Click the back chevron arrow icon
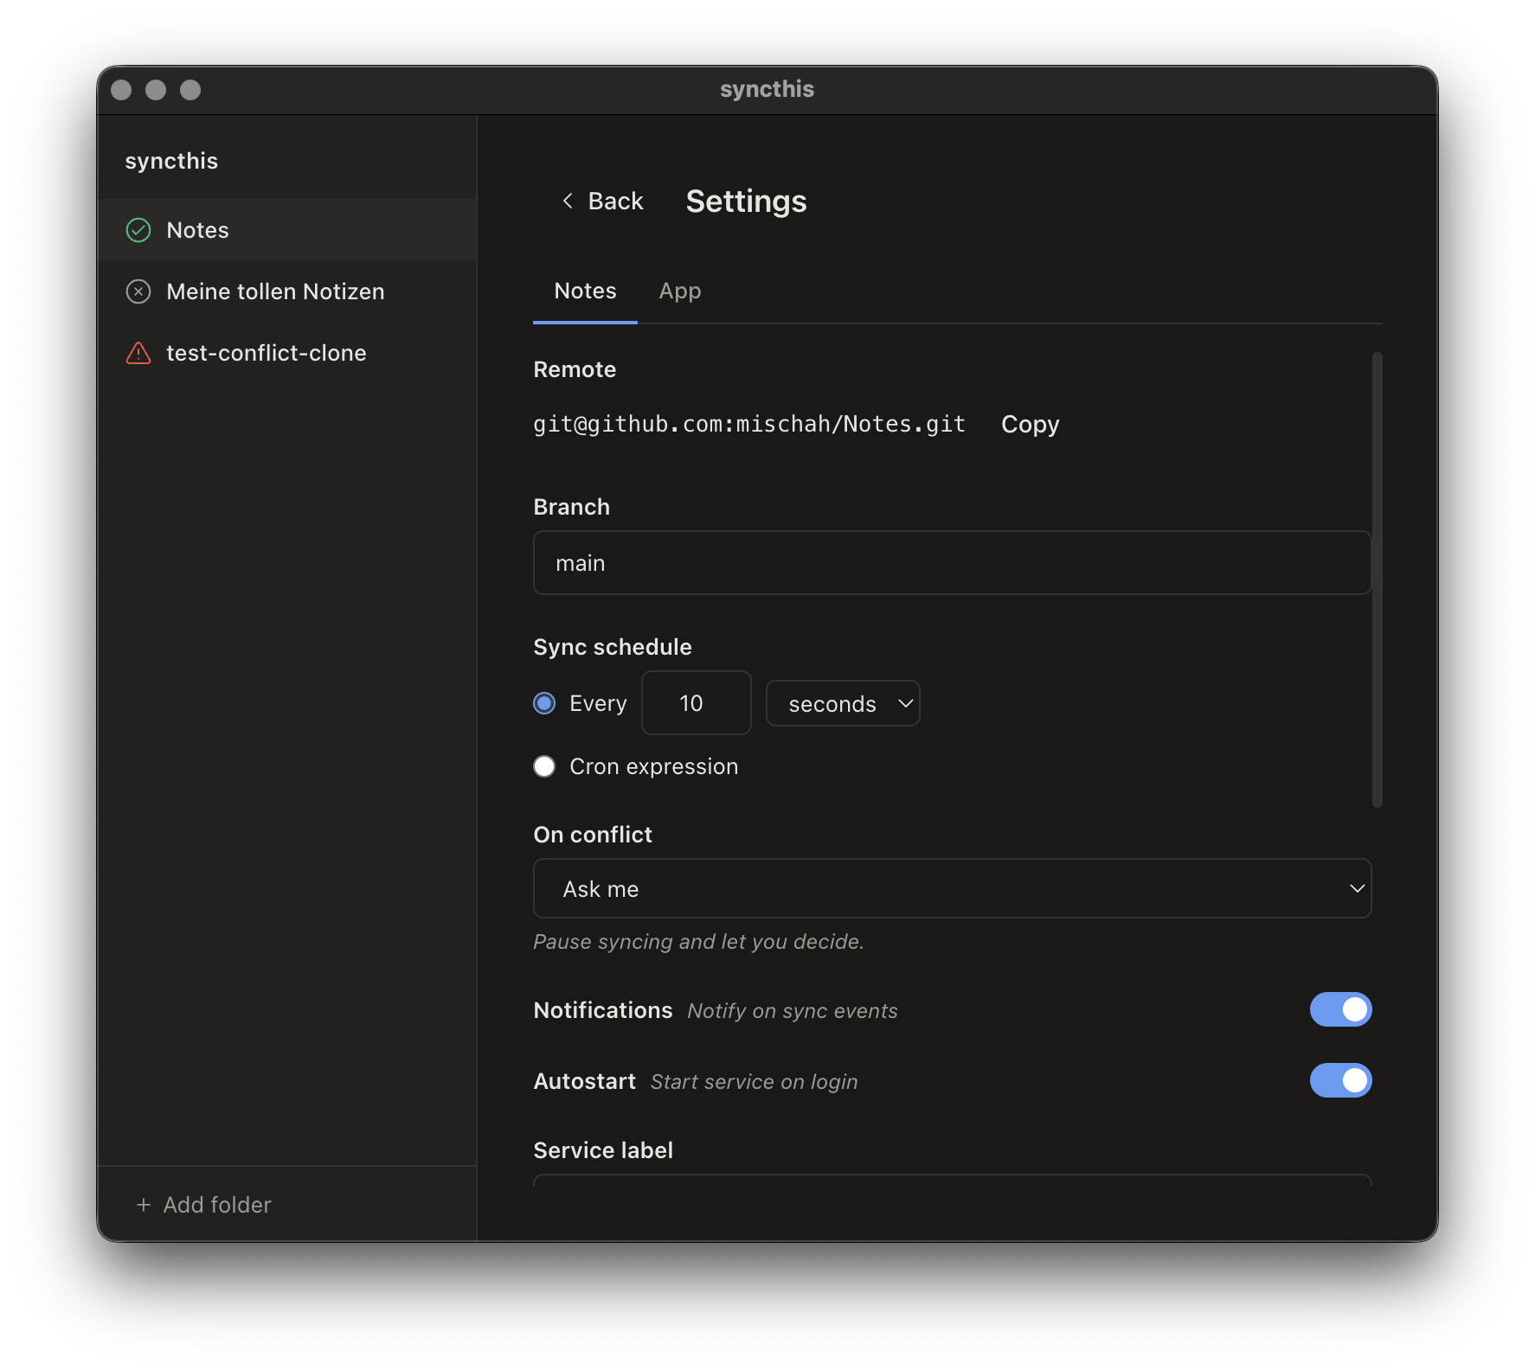This screenshot has width=1535, height=1370. [x=568, y=201]
